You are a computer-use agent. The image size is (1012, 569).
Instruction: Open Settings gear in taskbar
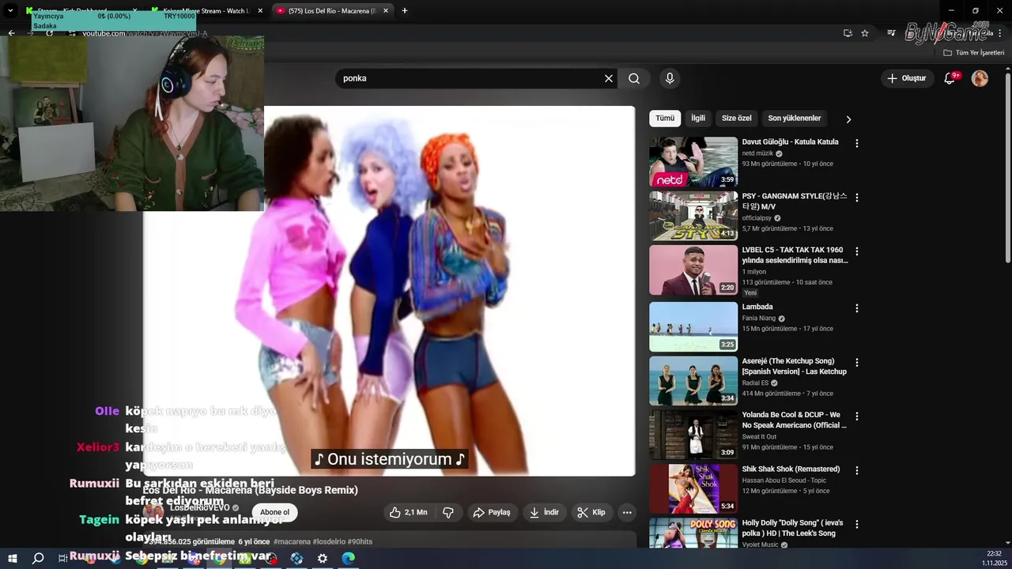coord(323,558)
